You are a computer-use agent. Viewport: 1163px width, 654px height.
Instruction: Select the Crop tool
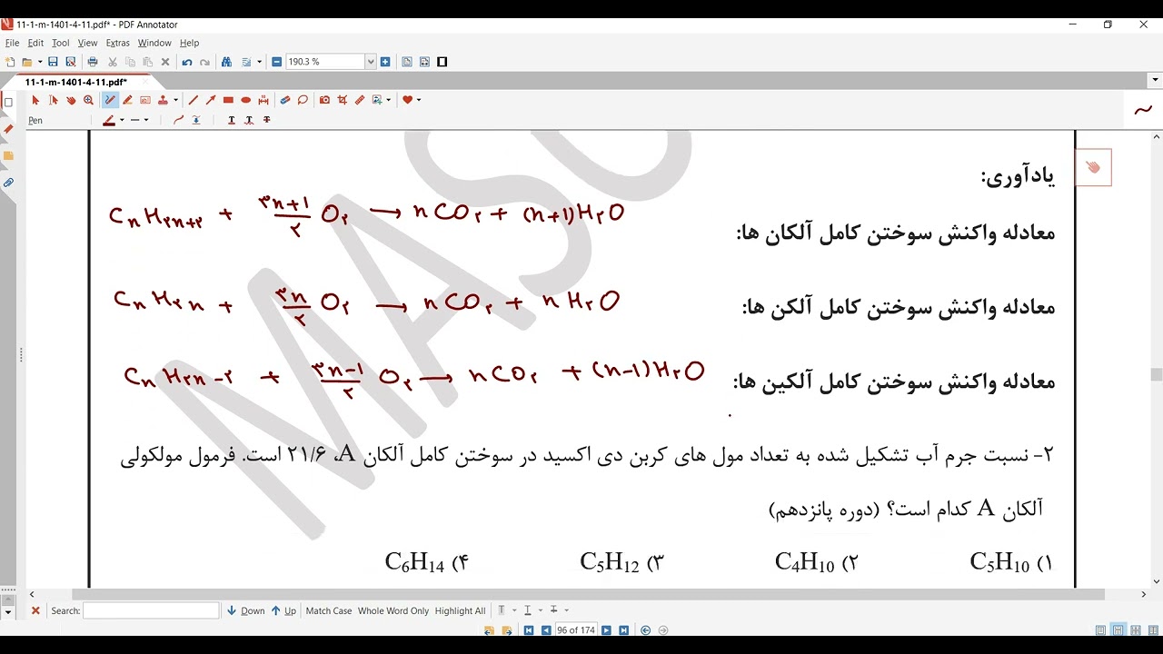click(342, 100)
